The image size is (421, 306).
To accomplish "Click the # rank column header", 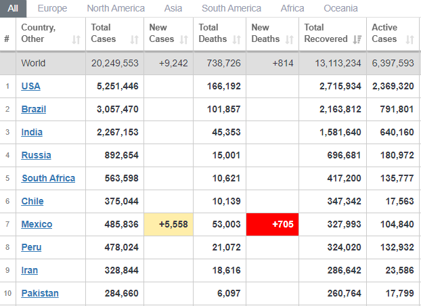I will click(x=7, y=39).
